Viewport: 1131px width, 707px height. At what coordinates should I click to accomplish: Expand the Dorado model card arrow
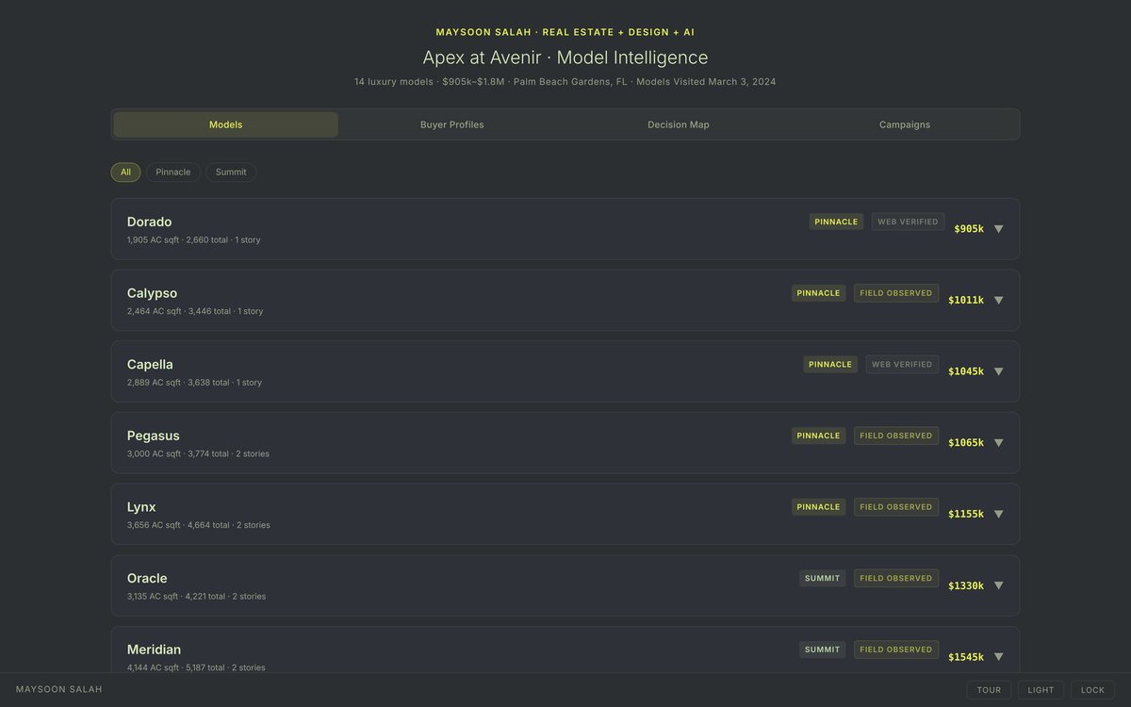tap(999, 229)
